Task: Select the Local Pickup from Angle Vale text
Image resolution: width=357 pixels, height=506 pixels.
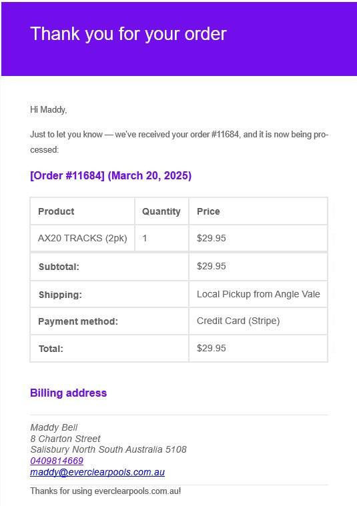Action: [258, 294]
